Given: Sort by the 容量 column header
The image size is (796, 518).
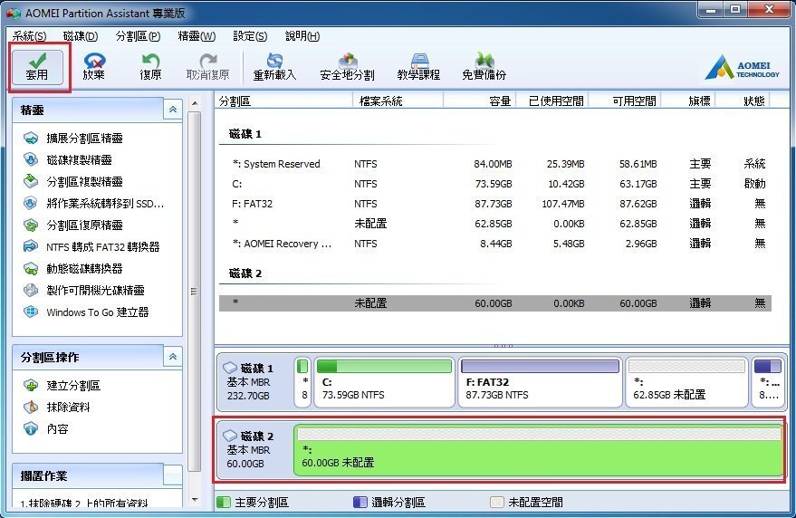Looking at the screenshot, I should click(480, 101).
